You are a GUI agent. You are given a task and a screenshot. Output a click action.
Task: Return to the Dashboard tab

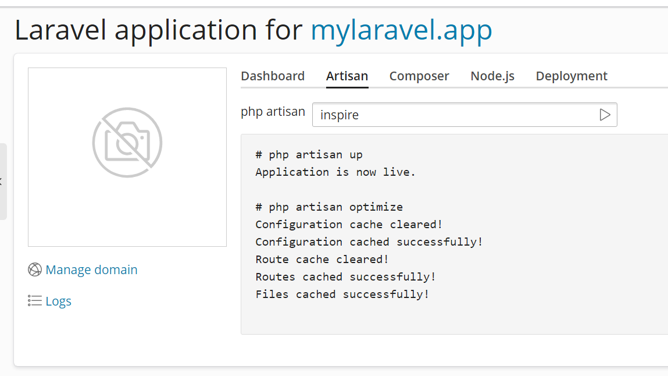point(273,76)
